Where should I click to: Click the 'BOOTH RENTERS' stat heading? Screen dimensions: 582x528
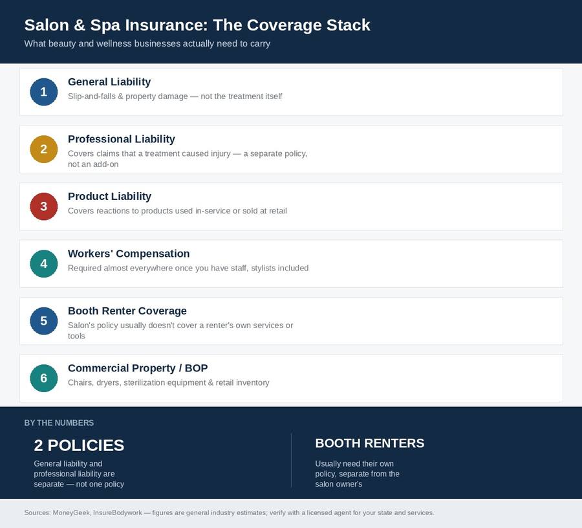click(370, 443)
